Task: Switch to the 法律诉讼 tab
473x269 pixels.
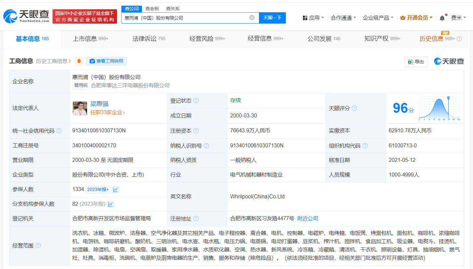Action: tap(149, 39)
